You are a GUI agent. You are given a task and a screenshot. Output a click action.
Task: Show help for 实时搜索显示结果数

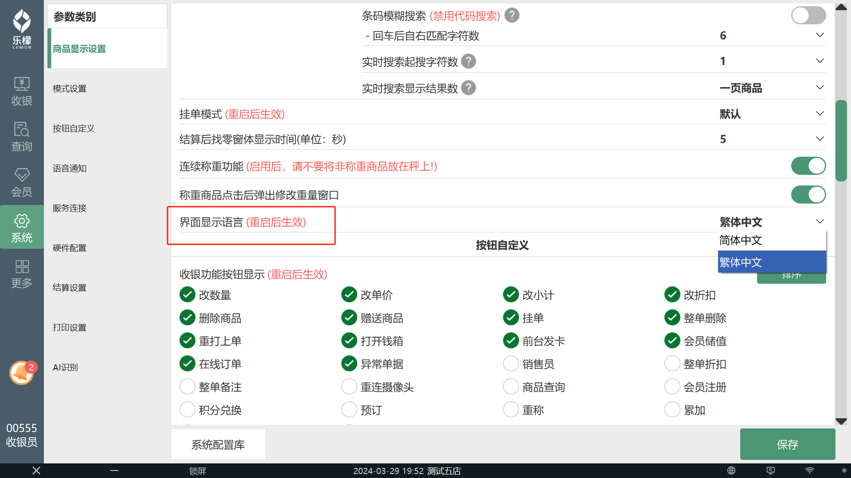tap(468, 88)
